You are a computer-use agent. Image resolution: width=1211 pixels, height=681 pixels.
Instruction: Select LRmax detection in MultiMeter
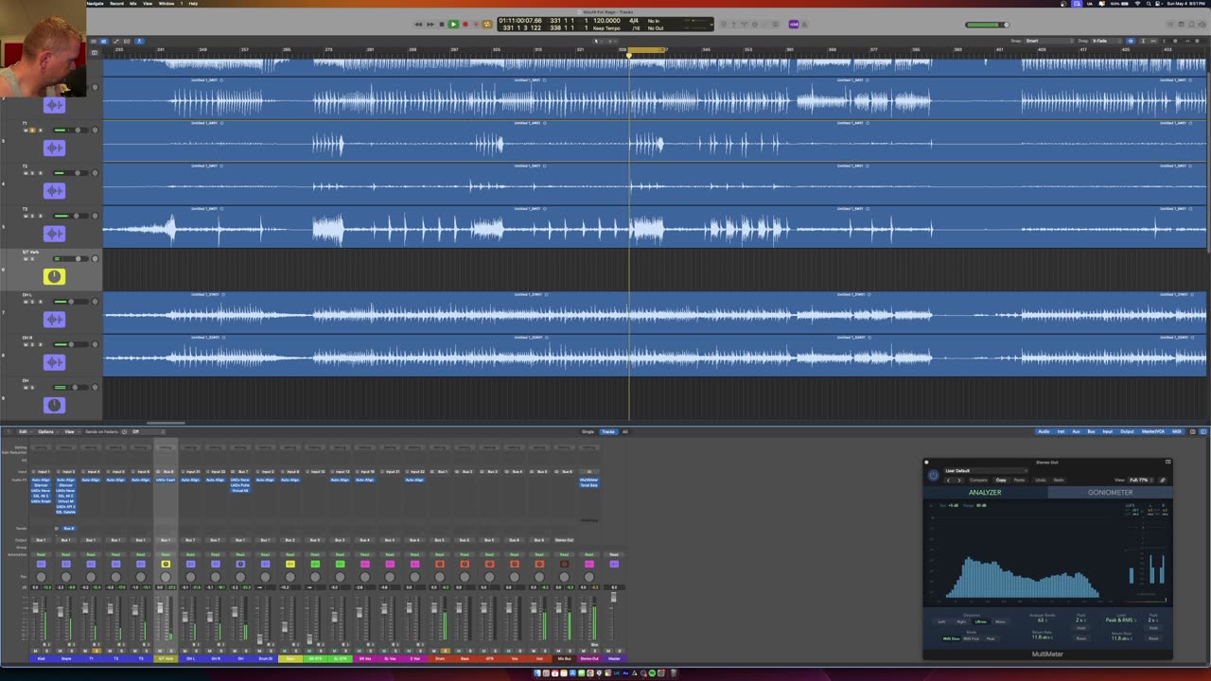(x=980, y=621)
